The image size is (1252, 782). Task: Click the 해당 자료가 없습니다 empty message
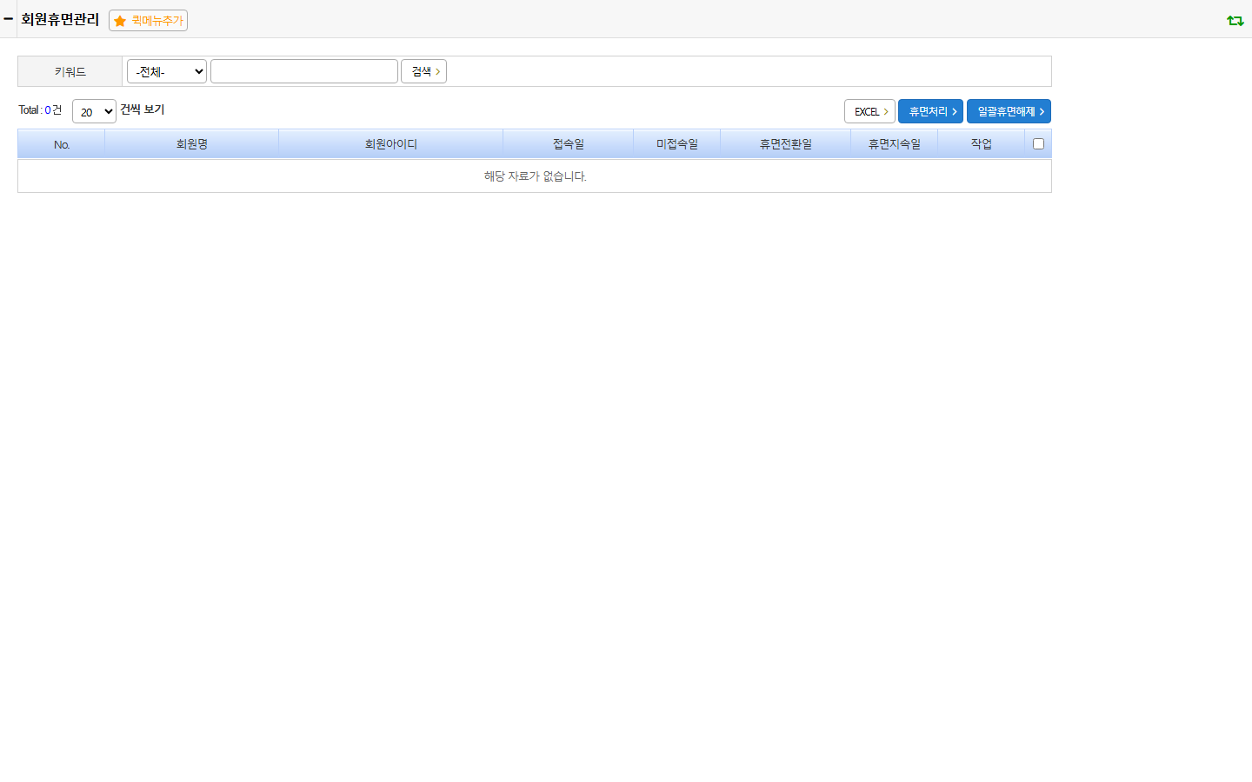tap(535, 176)
